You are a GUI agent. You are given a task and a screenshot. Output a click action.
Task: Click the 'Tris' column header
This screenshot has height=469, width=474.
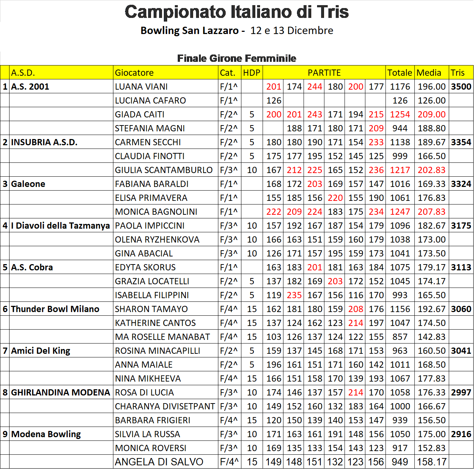click(x=458, y=72)
